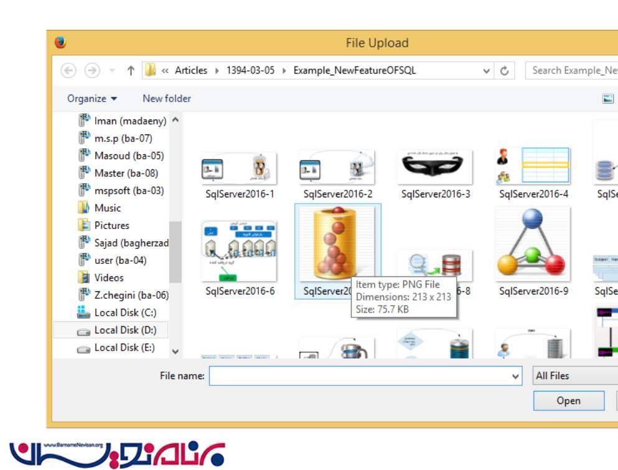618x470 pixels.
Task: Select mspsoft (ba-03) network location
Action: pos(121,190)
